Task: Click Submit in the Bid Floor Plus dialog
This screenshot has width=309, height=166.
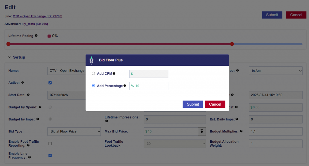Action: 193,104
